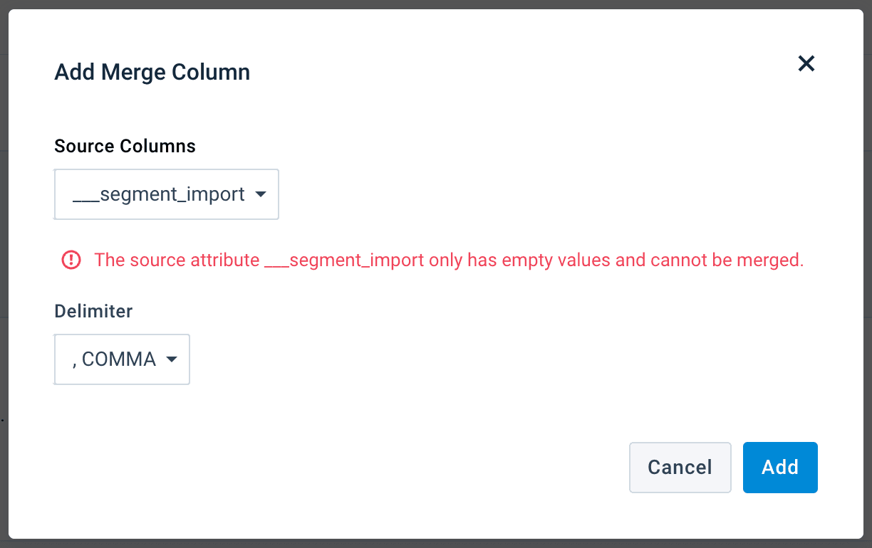
Task: Open the ___segment_import source column dropdown
Action: (x=167, y=194)
